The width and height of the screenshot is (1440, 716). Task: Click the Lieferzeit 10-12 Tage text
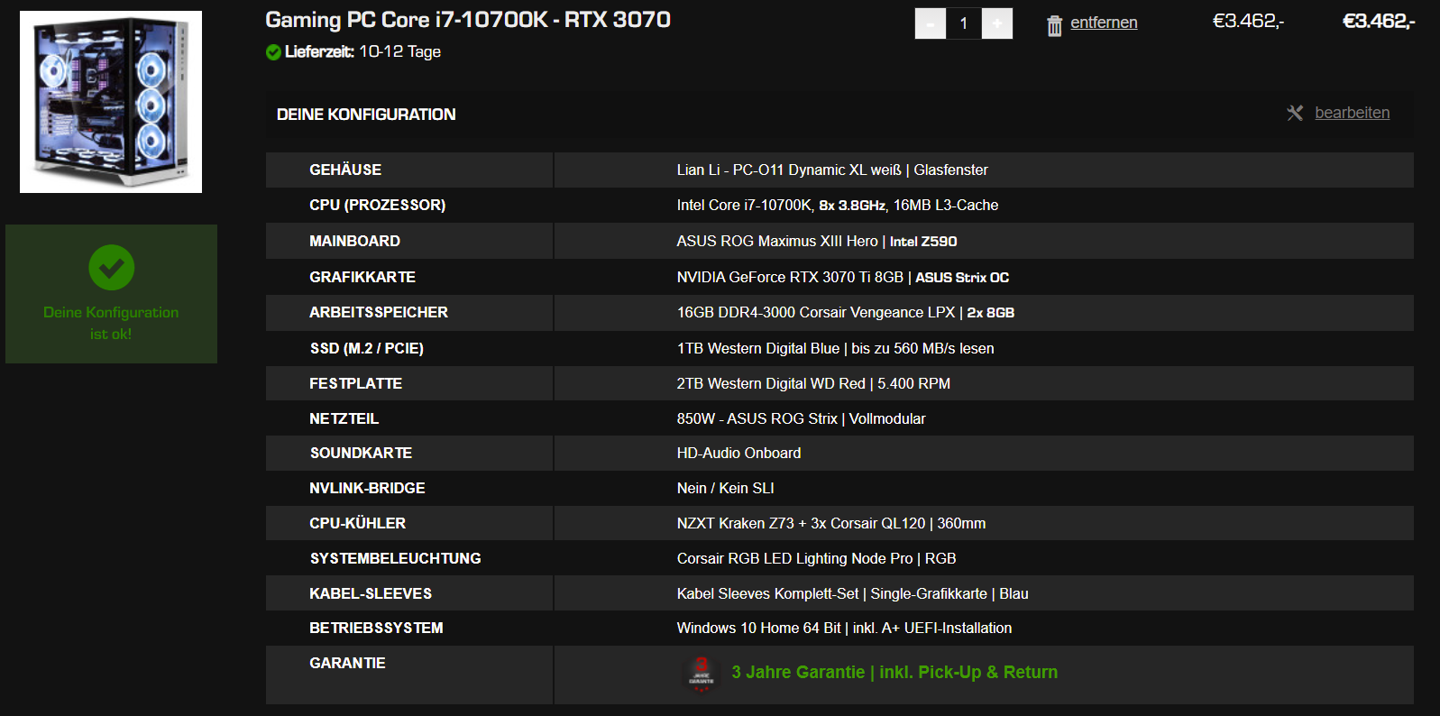[363, 51]
